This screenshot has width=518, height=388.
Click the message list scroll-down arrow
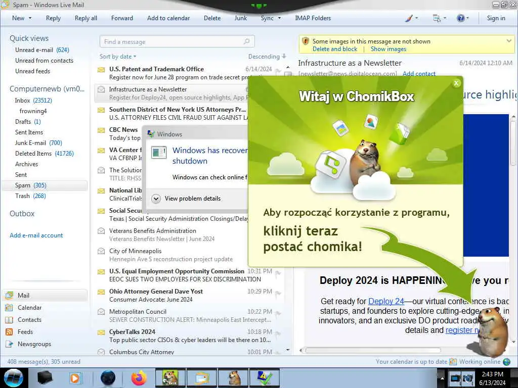pyautogui.click(x=288, y=350)
